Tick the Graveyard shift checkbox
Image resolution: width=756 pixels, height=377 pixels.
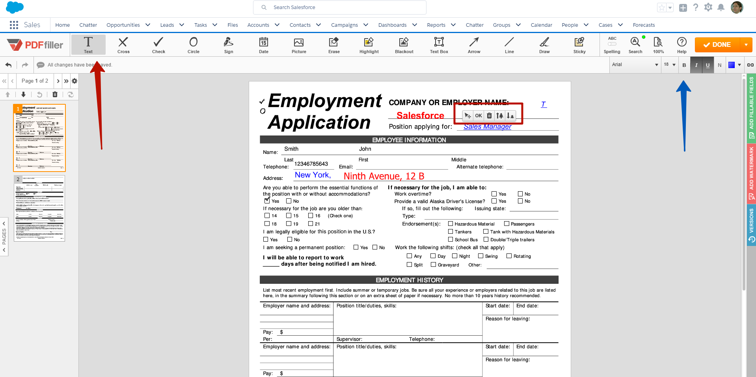[x=434, y=264]
